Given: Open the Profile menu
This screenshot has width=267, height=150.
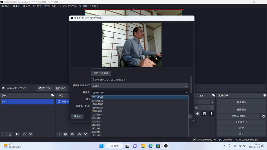Looking at the screenshot, I should click(x=50, y=6).
